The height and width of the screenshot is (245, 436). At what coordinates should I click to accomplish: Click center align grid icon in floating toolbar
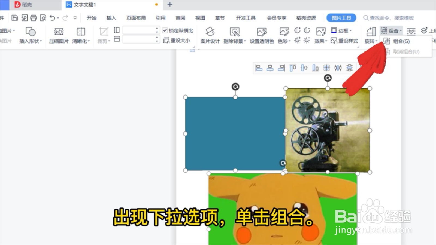pyautogui.click(x=326, y=68)
